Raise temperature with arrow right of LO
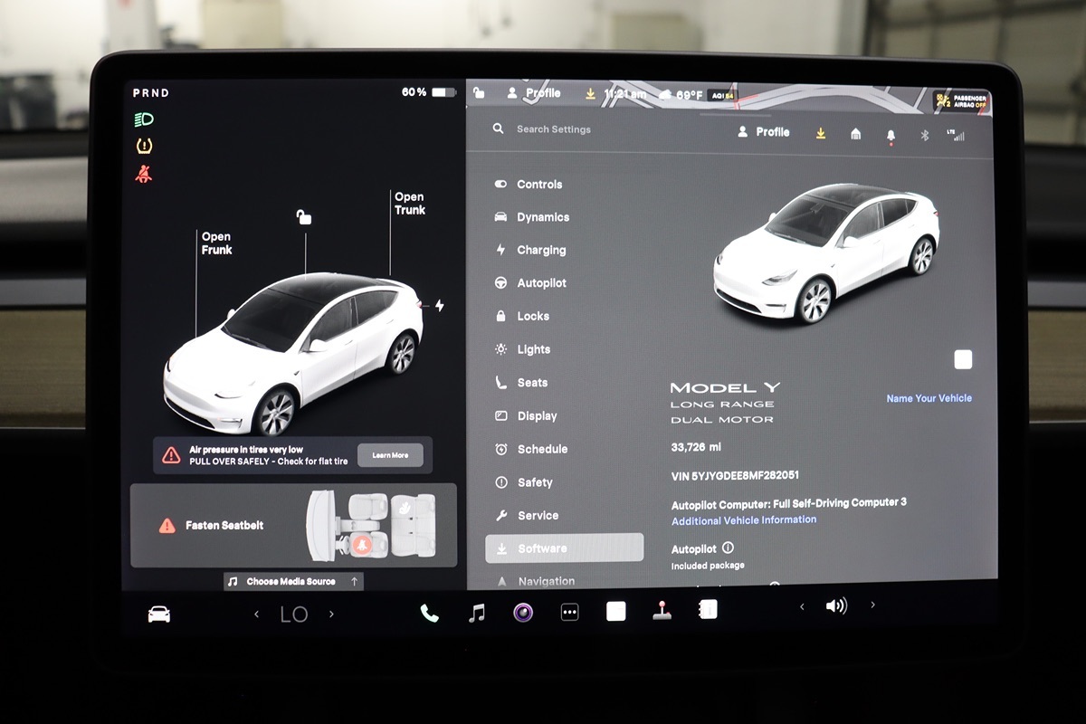Viewport: 1086px width, 724px height. 331,614
